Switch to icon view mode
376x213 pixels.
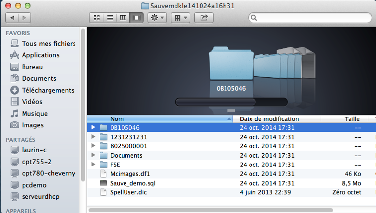pyautogui.click(x=97, y=18)
